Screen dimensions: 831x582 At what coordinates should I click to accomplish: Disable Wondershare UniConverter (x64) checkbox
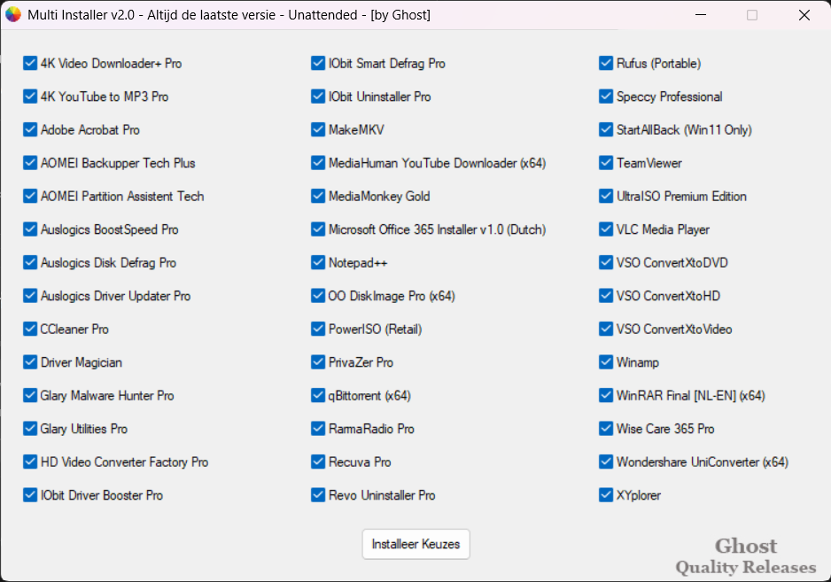click(606, 462)
